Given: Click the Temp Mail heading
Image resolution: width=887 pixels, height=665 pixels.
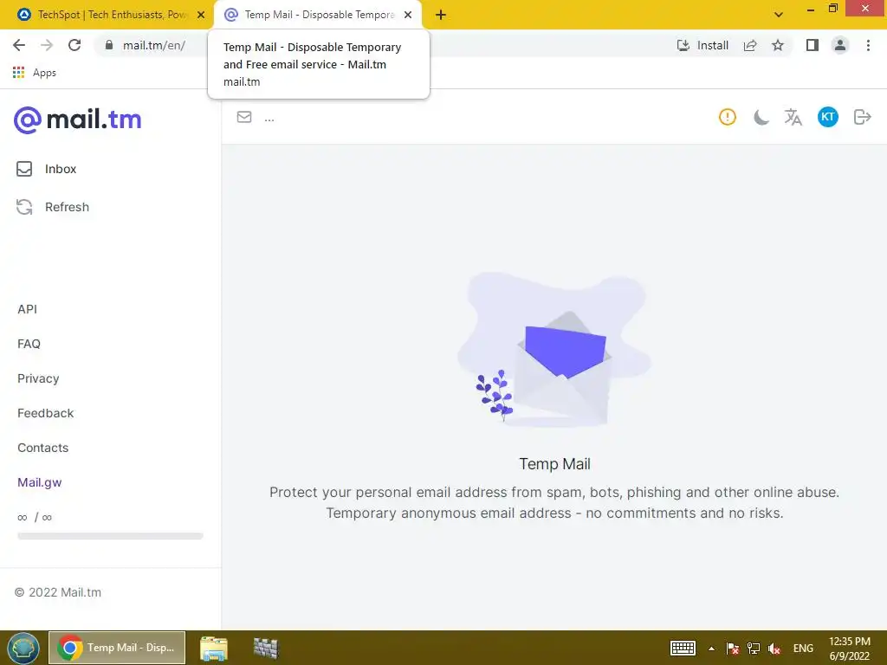Looking at the screenshot, I should (555, 464).
